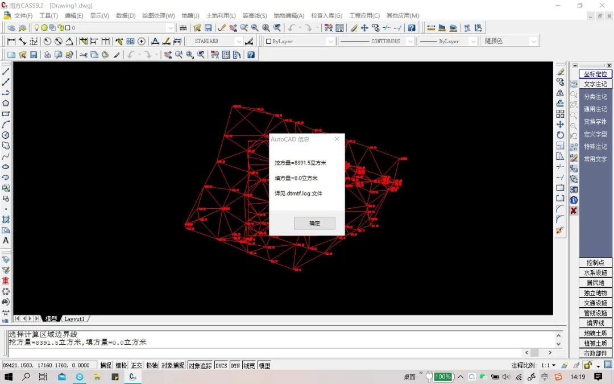This screenshot has width=614, height=384.
Task: Select 分类注记 in the right panel
Action: pyautogui.click(x=595, y=96)
